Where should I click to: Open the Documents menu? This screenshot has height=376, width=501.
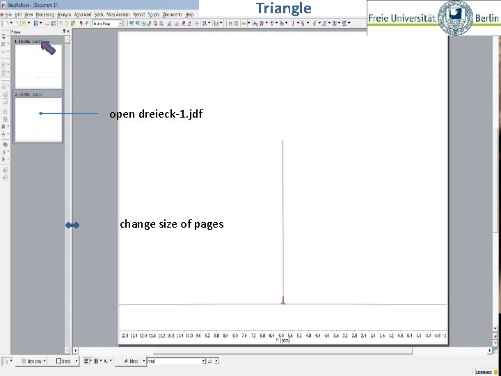(x=173, y=15)
